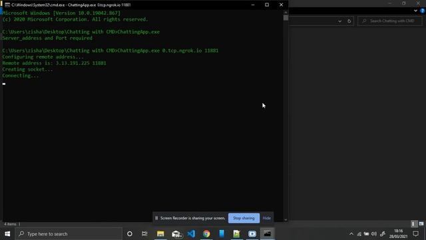
Task: Open the blue phone app icon
Action: coord(222,234)
